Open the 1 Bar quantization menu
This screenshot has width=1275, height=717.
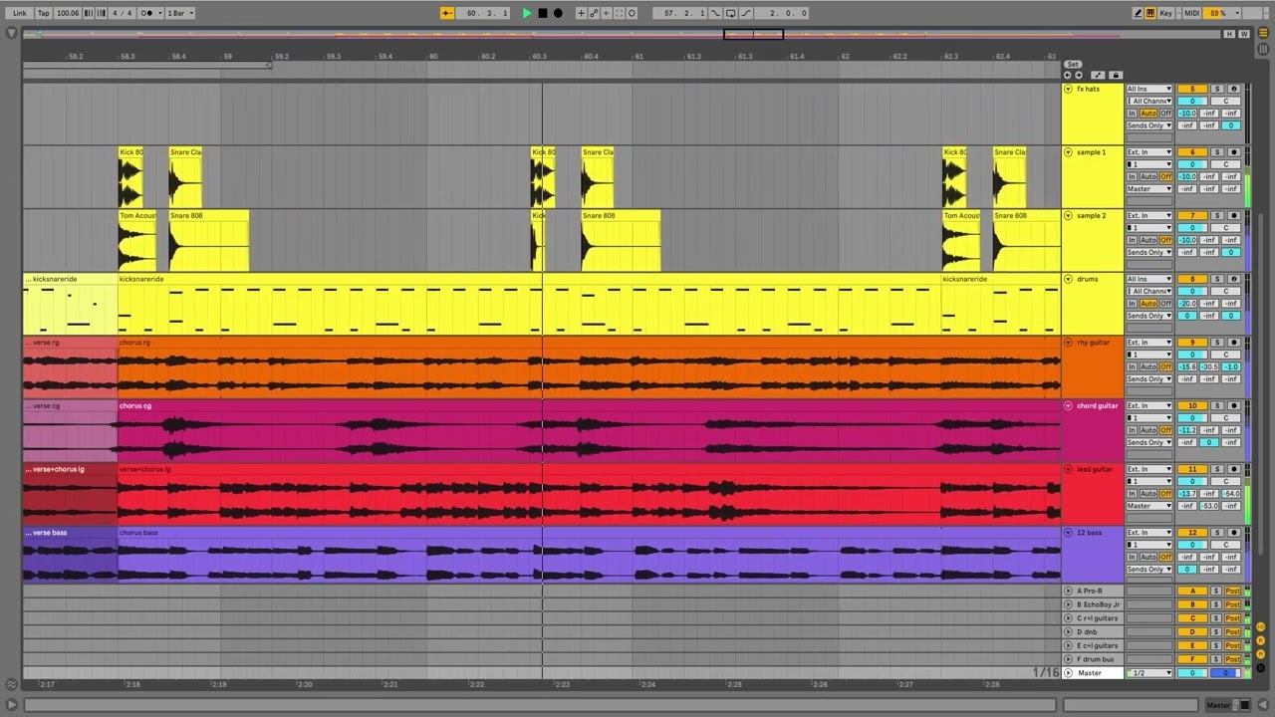179,13
